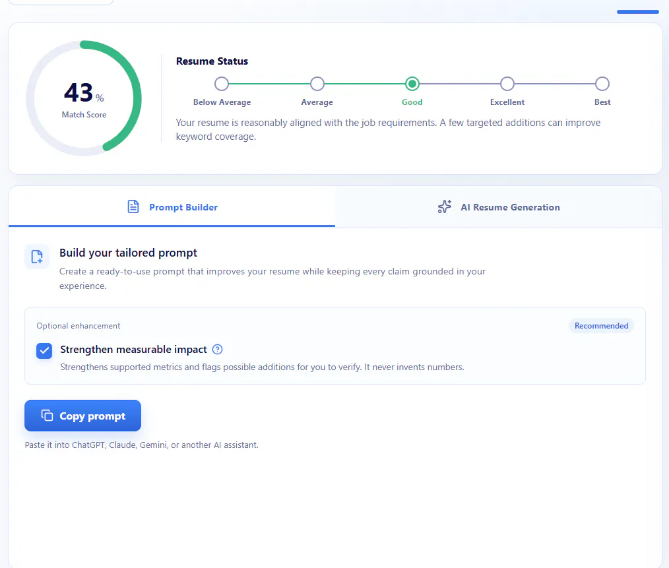669x568 pixels.
Task: Click the Excellent label text
Action: [507, 102]
